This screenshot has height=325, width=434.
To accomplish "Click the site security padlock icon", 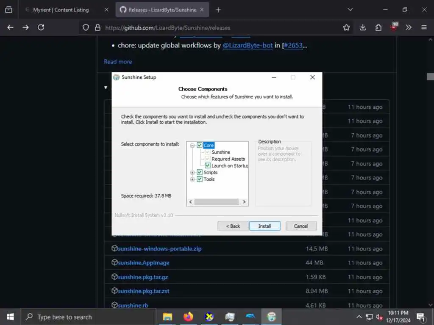I will point(97,28).
